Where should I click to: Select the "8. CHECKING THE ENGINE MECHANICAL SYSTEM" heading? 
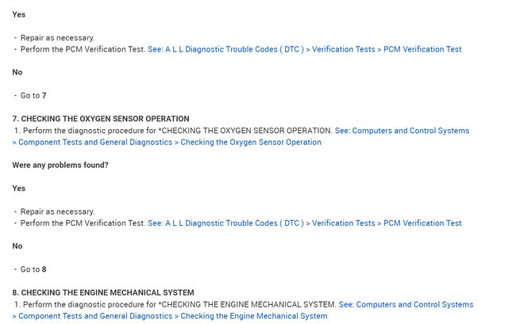click(103, 292)
